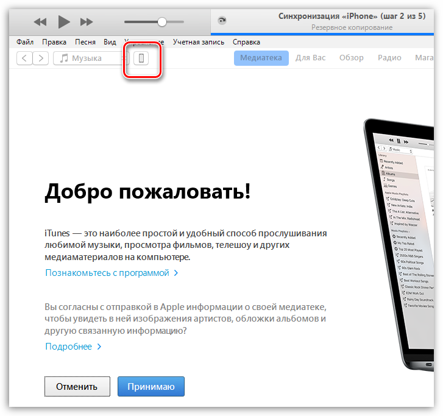Skip to next track with fast-forward button
443x416 pixels.
coord(87,22)
